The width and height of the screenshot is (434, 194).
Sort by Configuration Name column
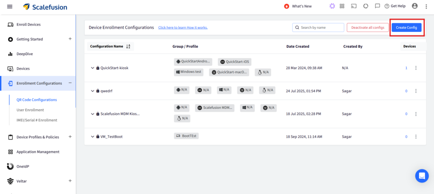click(128, 47)
